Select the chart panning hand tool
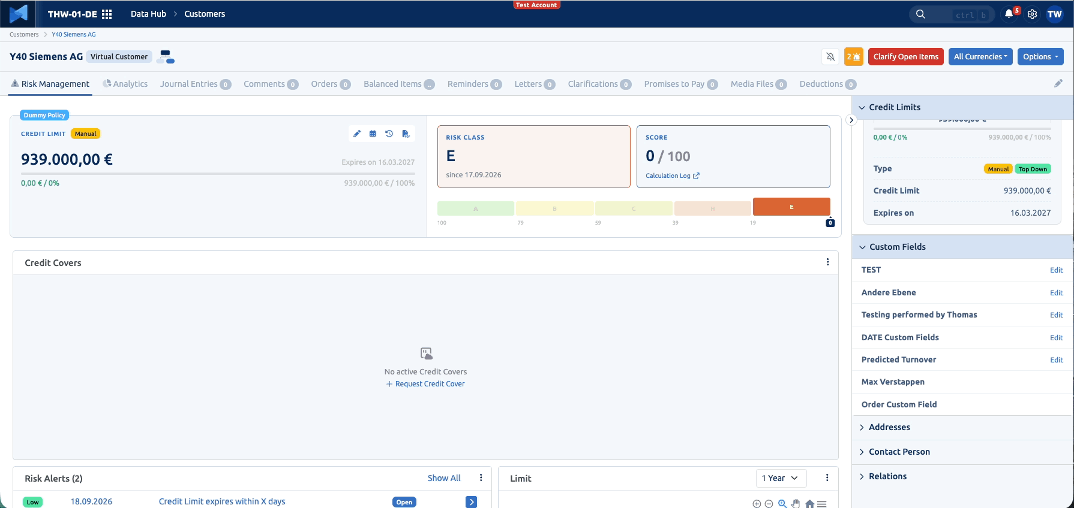The width and height of the screenshot is (1074, 508). click(x=796, y=504)
